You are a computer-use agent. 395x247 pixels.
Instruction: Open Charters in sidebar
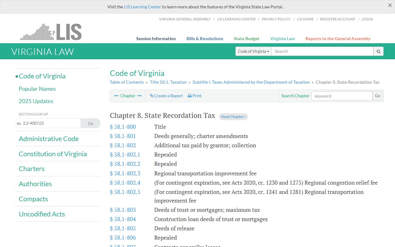[x=31, y=169]
